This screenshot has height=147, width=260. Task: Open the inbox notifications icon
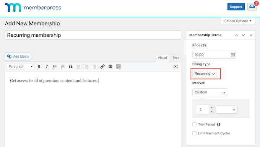click(252, 7)
